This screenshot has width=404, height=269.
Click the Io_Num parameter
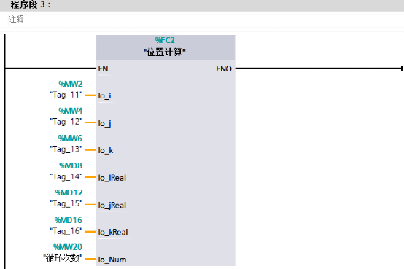pyautogui.click(x=112, y=260)
